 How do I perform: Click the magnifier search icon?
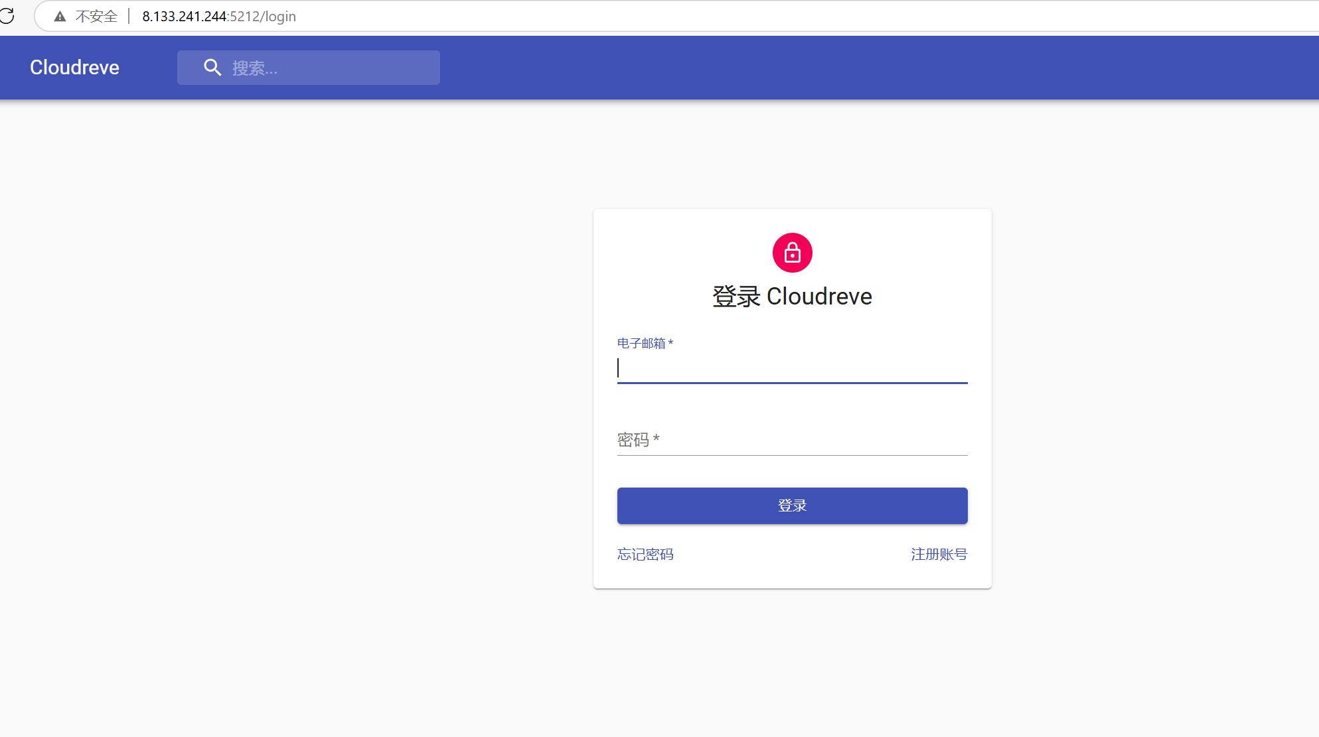click(212, 68)
